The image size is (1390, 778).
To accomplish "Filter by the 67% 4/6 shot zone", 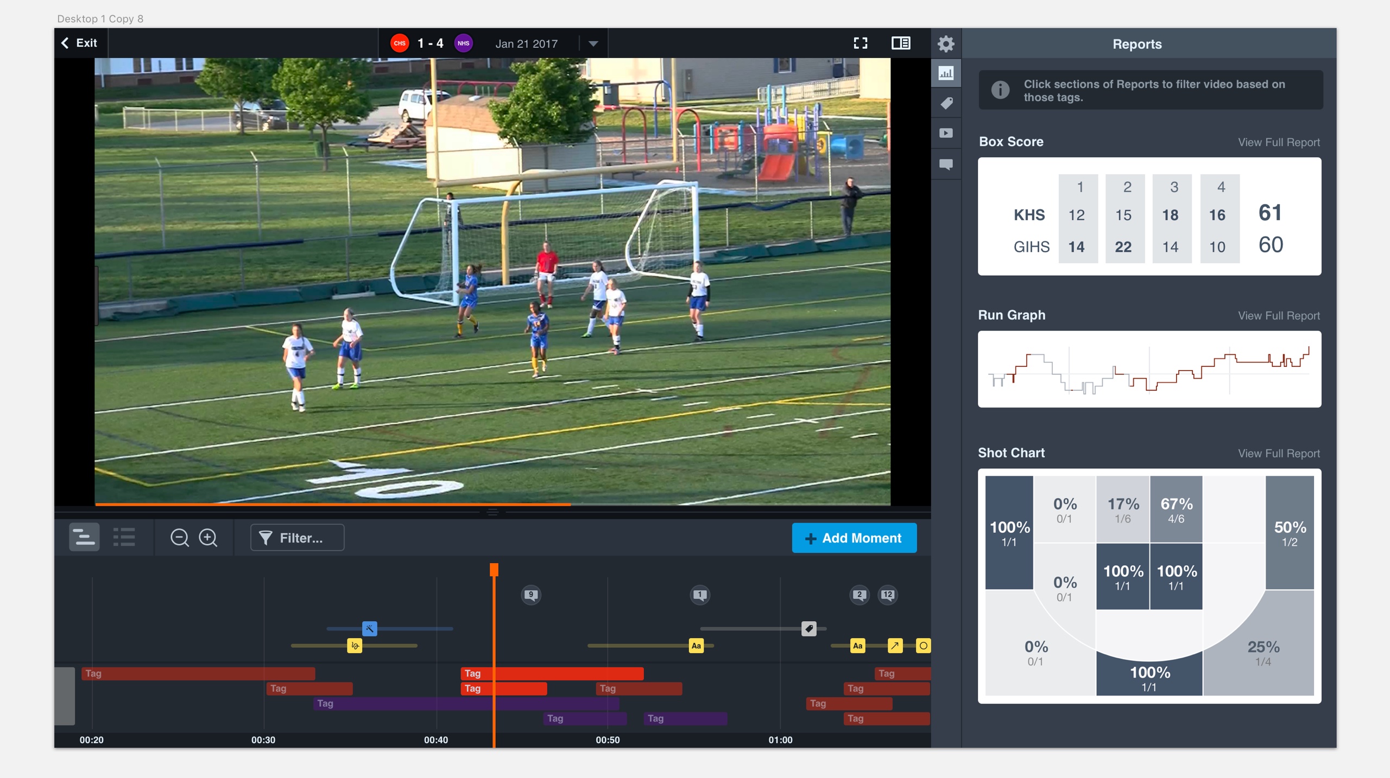I will tap(1176, 509).
